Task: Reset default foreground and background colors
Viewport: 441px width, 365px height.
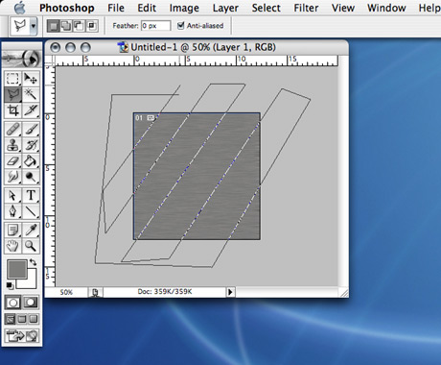Action: (10, 285)
